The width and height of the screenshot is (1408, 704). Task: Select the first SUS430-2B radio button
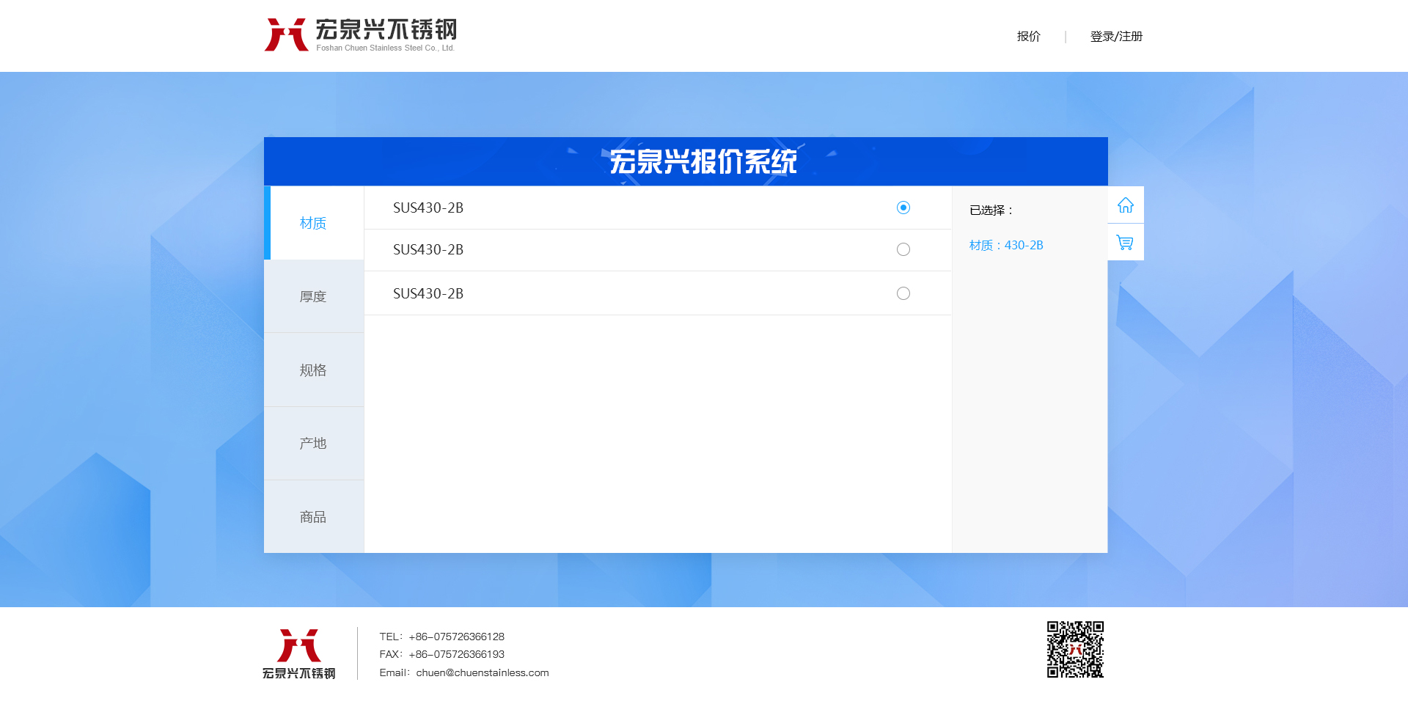[903, 208]
